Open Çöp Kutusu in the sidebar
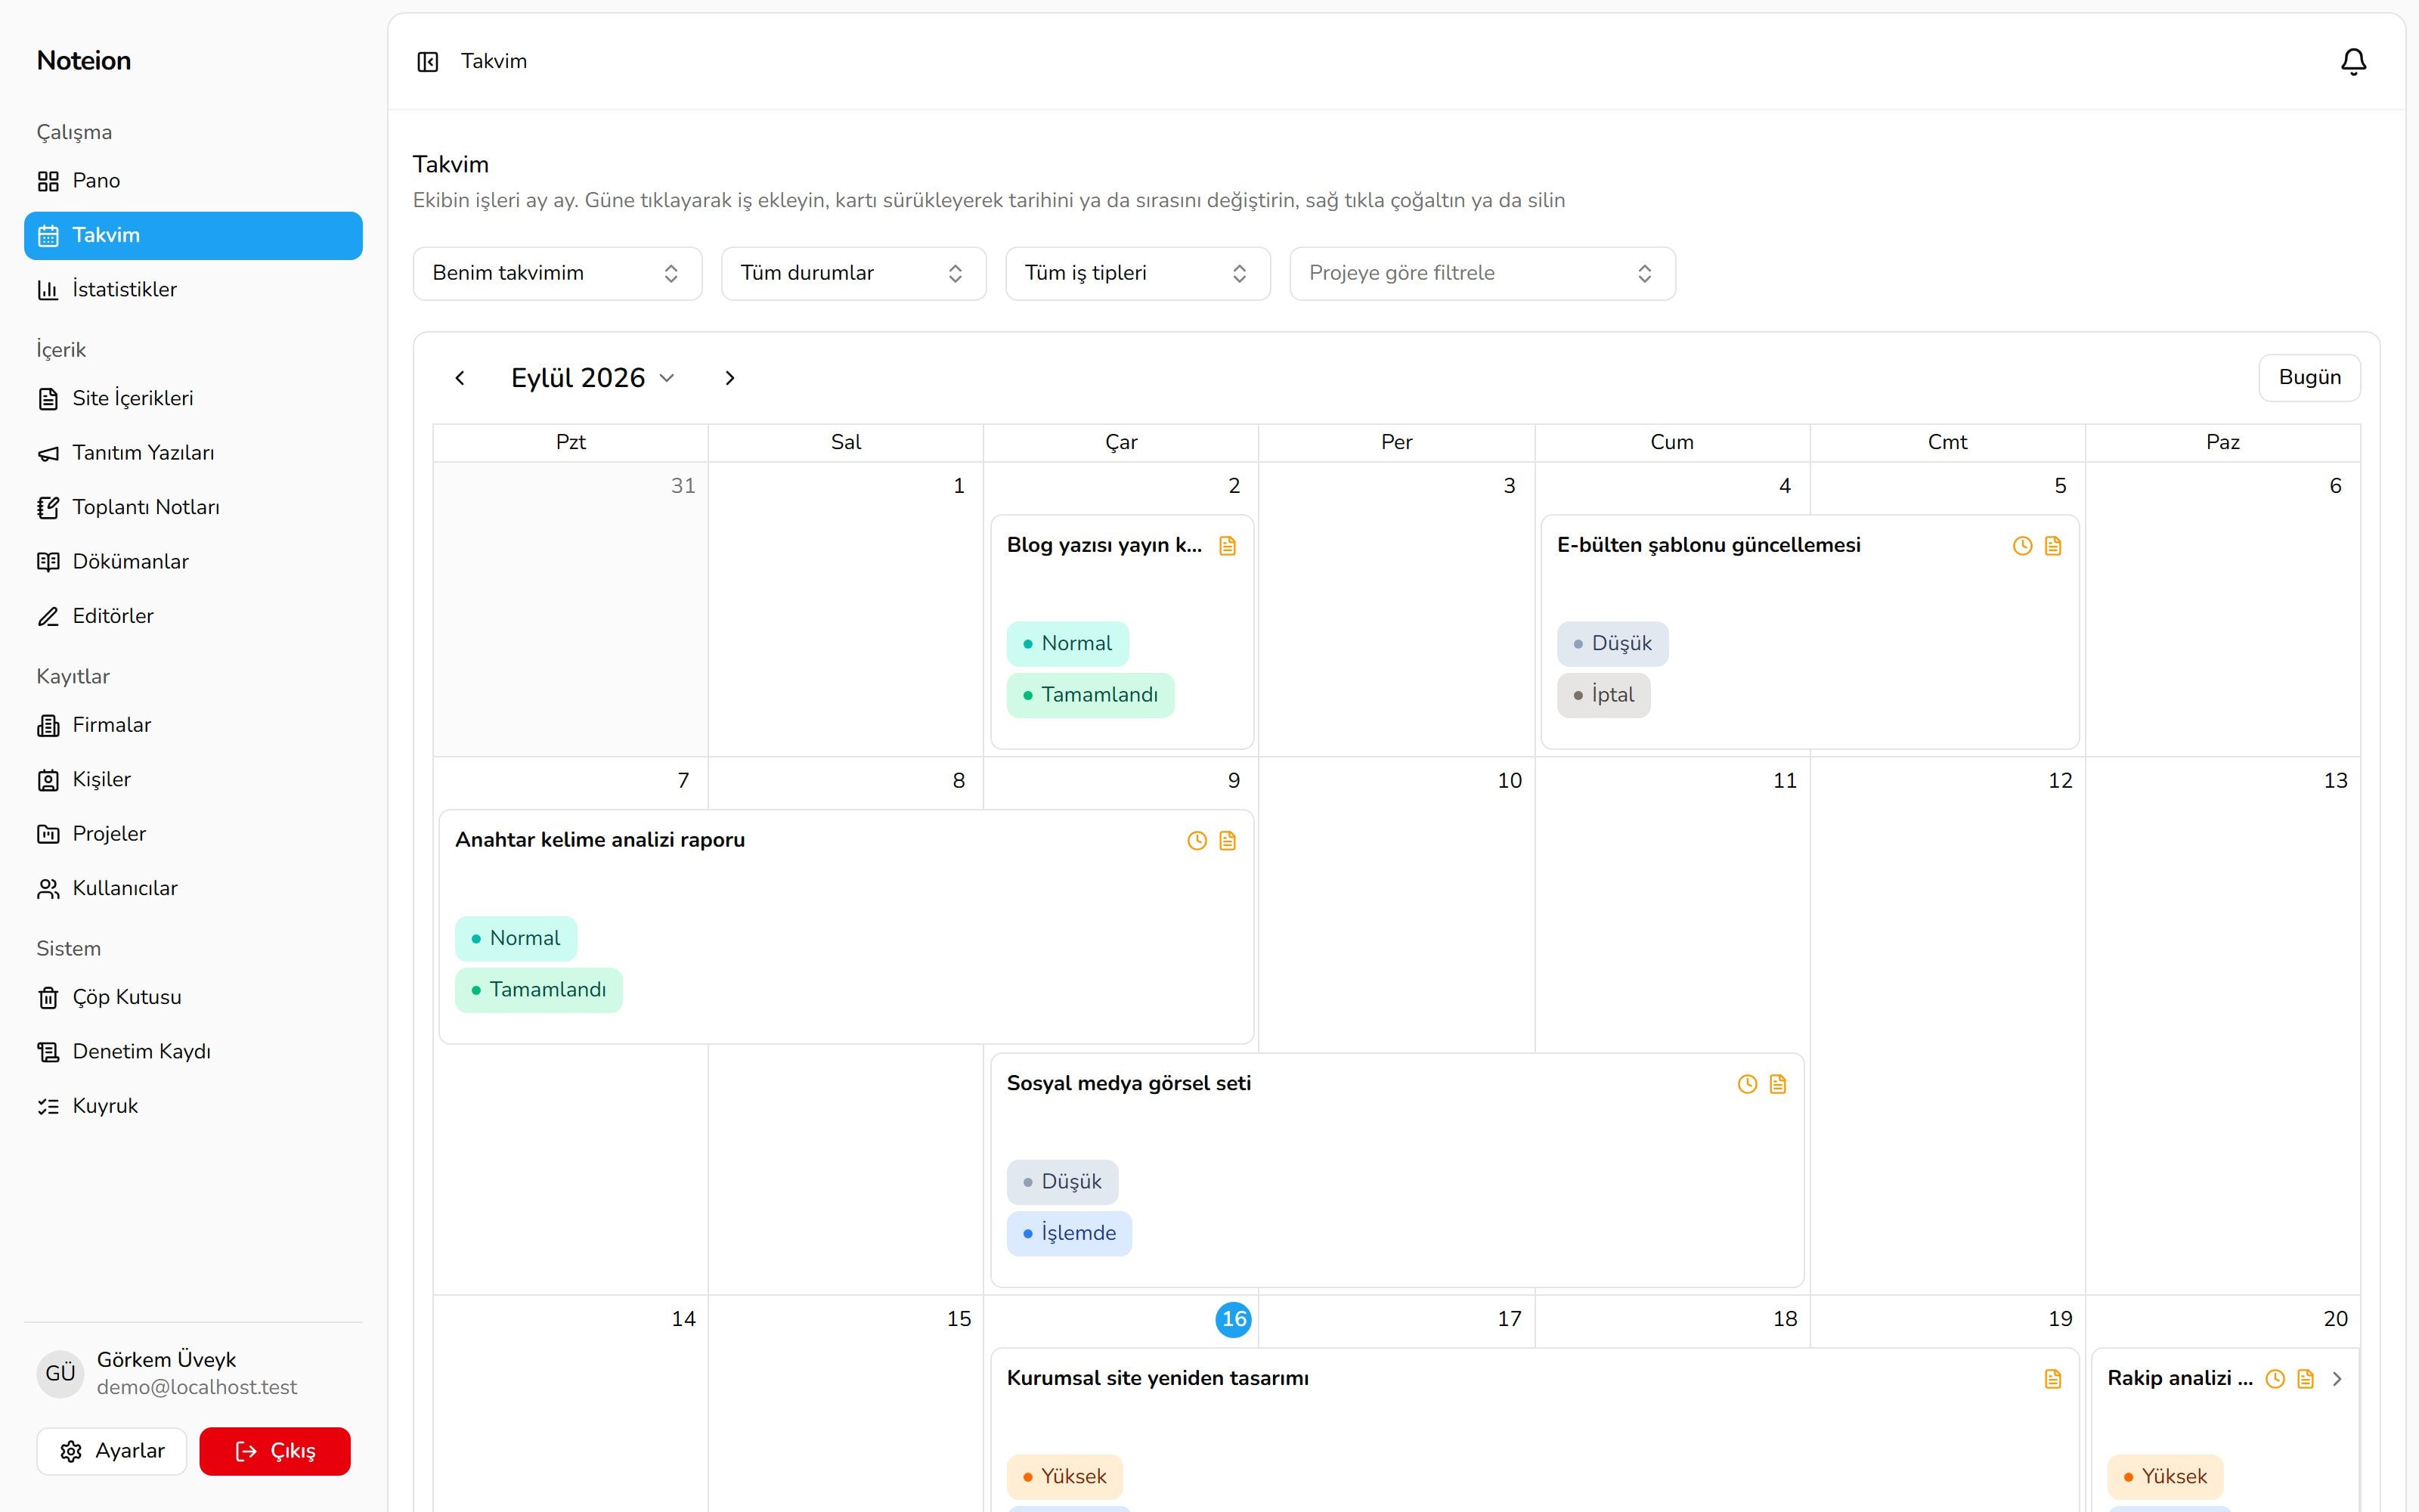The height and width of the screenshot is (1512, 2419). pyautogui.click(x=193, y=998)
